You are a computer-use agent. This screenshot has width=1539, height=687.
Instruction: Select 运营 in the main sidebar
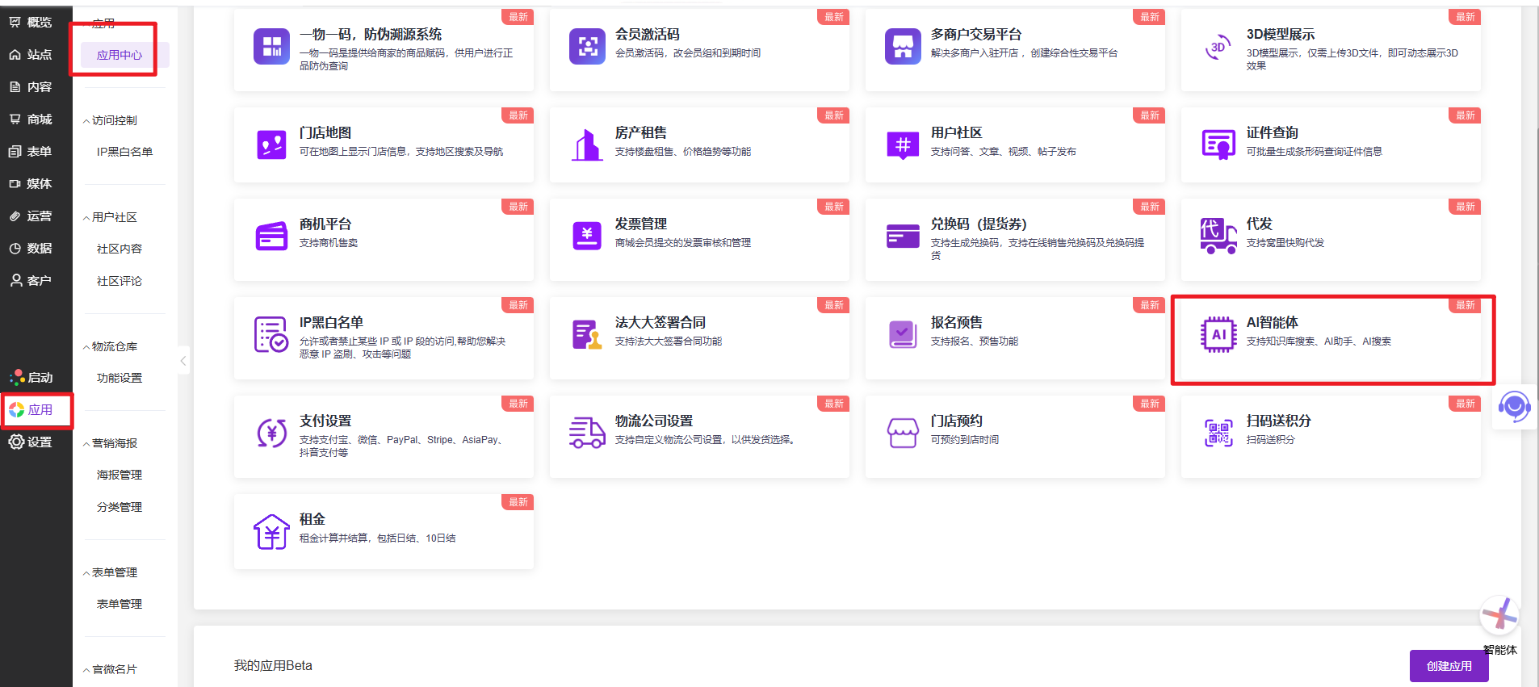[31, 216]
